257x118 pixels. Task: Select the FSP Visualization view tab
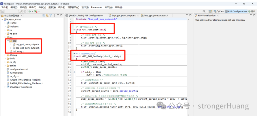pyautogui.click(x=207, y=15)
